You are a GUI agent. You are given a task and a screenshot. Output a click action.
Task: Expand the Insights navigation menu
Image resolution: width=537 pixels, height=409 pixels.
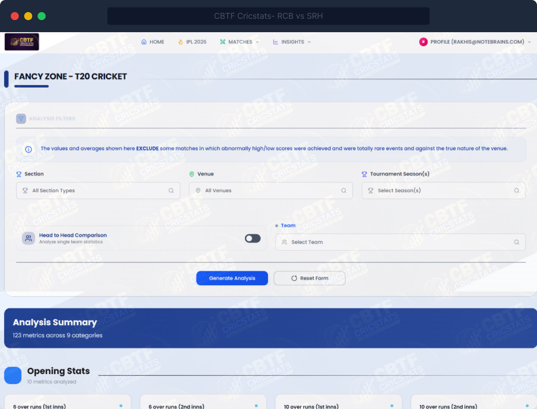click(292, 42)
